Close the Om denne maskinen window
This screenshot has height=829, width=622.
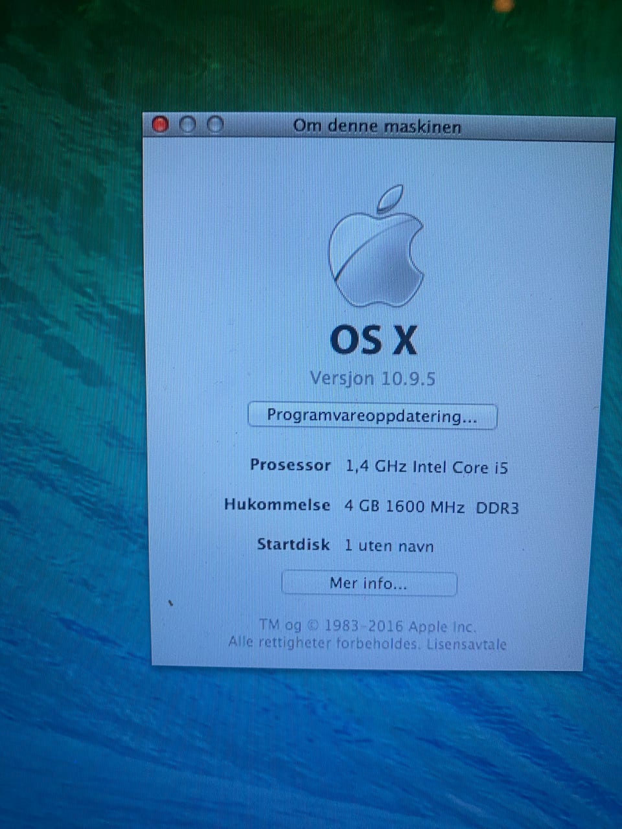[x=159, y=124]
